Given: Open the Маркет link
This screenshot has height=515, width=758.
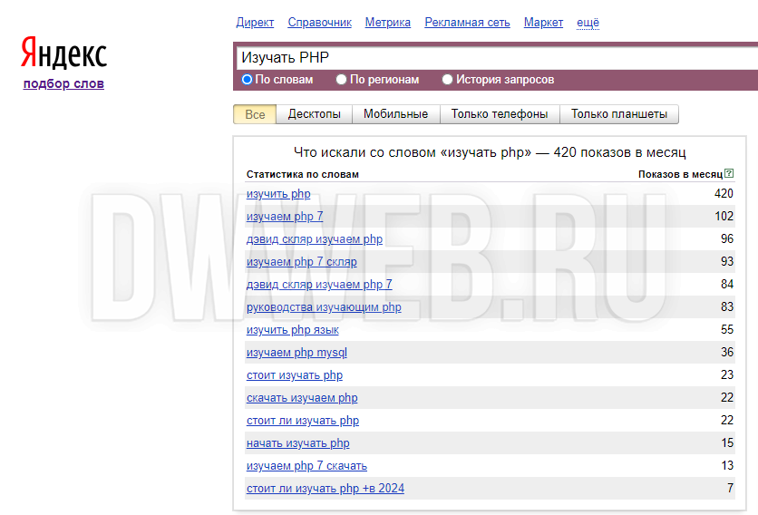Looking at the screenshot, I should (x=543, y=23).
